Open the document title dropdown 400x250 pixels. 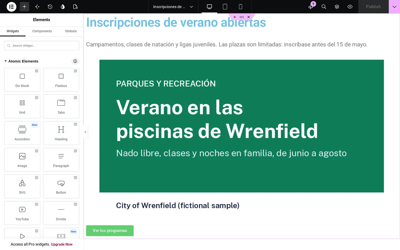coord(173,7)
